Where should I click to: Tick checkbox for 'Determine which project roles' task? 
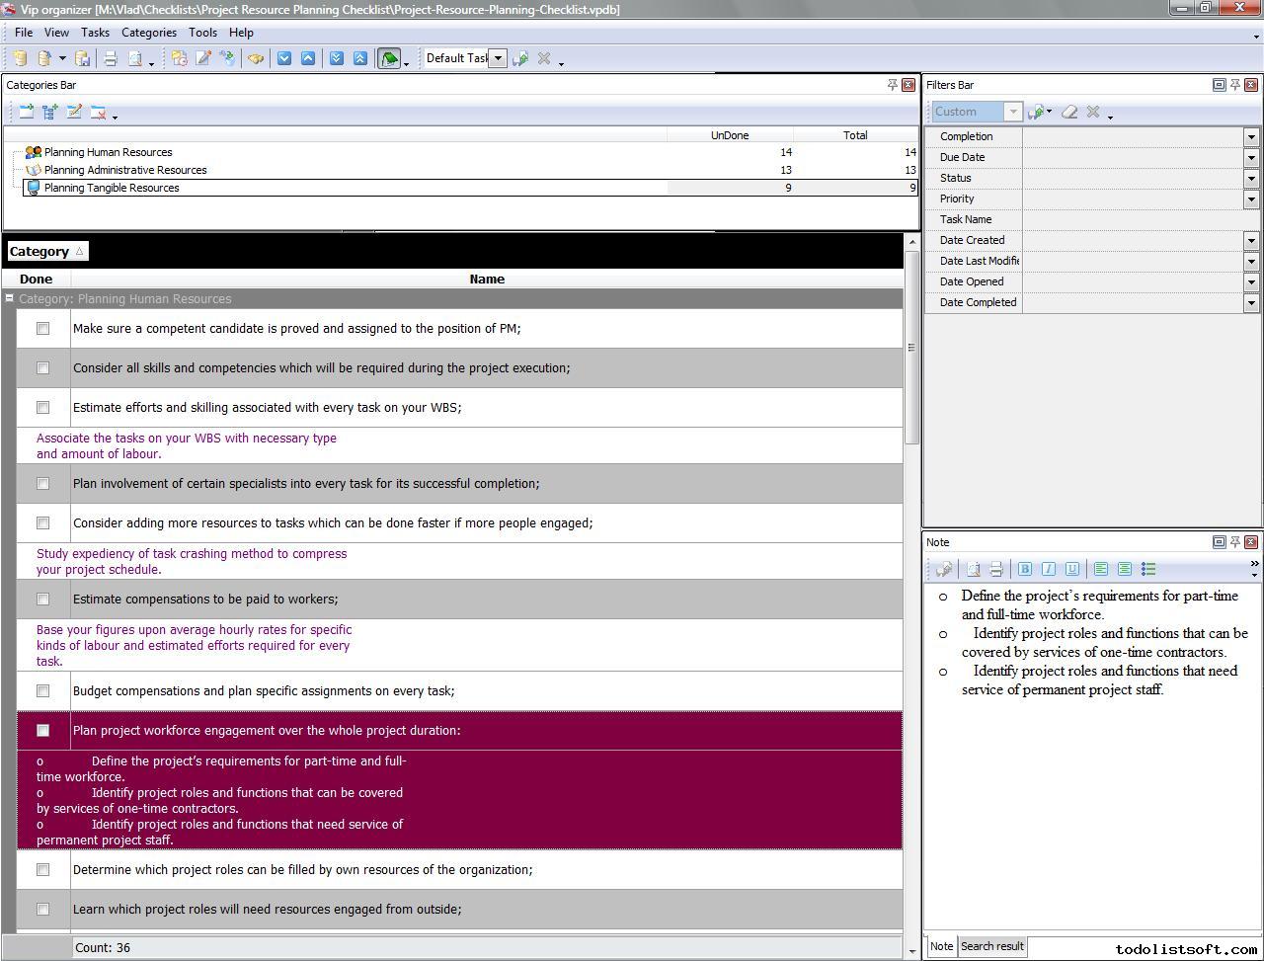point(42,870)
